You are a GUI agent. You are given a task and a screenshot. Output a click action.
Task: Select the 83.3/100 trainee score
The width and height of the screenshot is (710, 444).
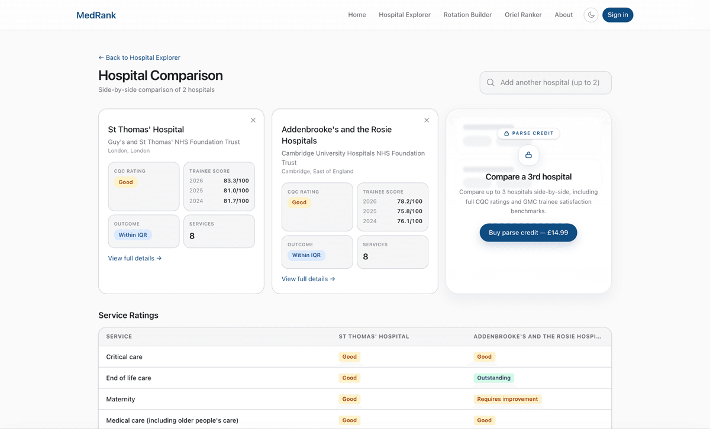coord(236,181)
